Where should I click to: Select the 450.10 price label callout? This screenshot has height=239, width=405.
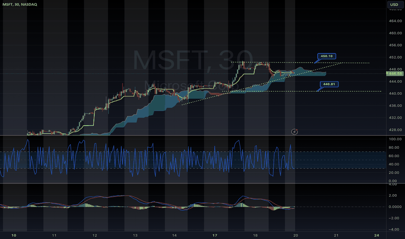[x=326, y=56]
